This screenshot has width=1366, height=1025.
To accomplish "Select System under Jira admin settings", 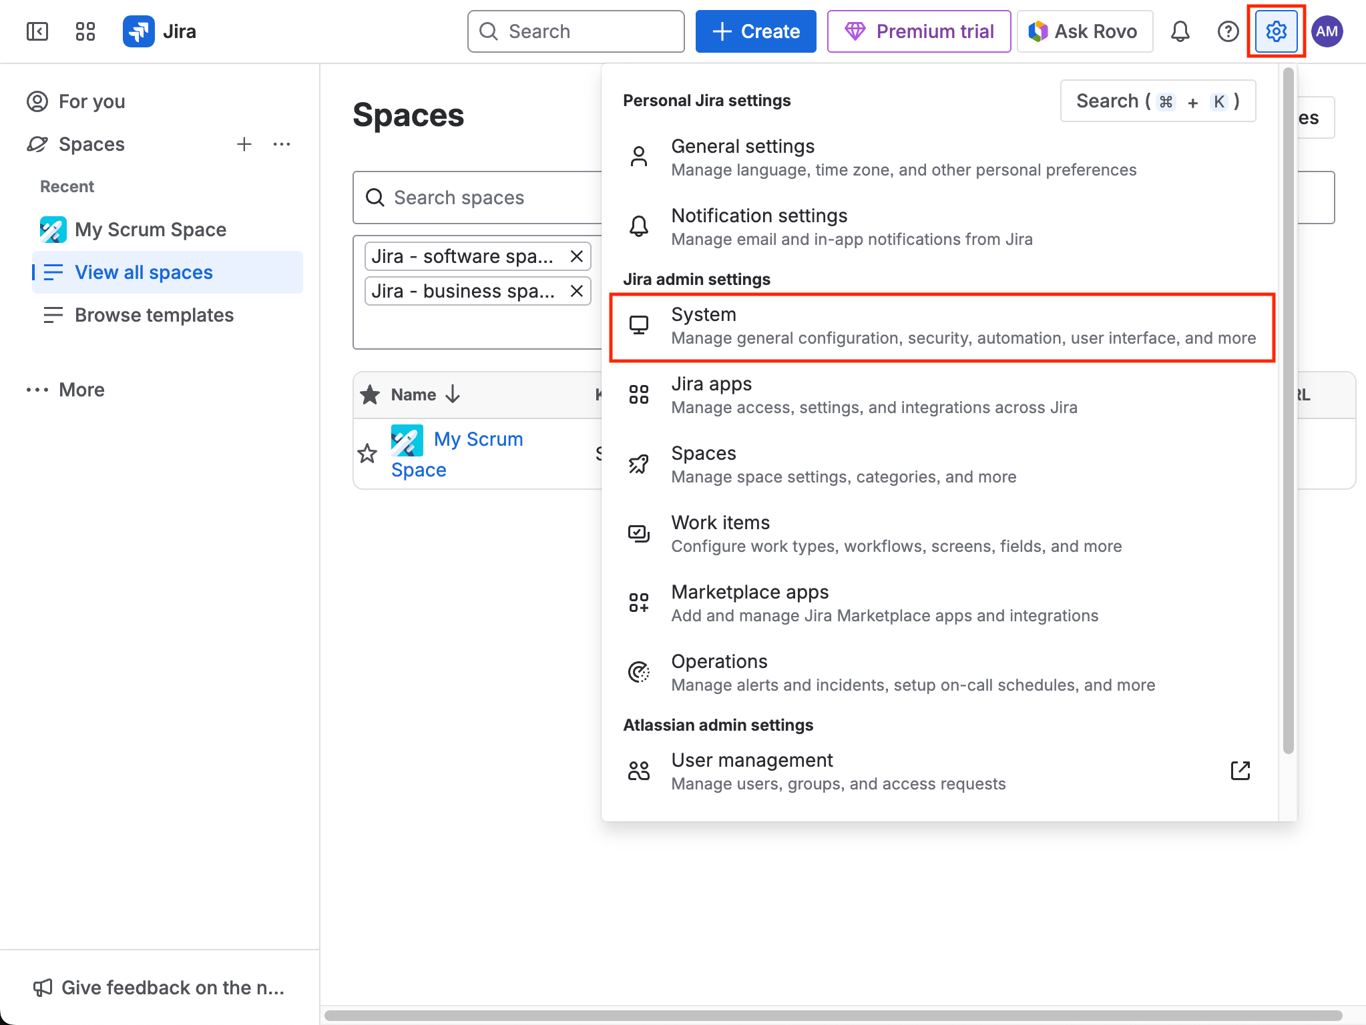I will 704,314.
